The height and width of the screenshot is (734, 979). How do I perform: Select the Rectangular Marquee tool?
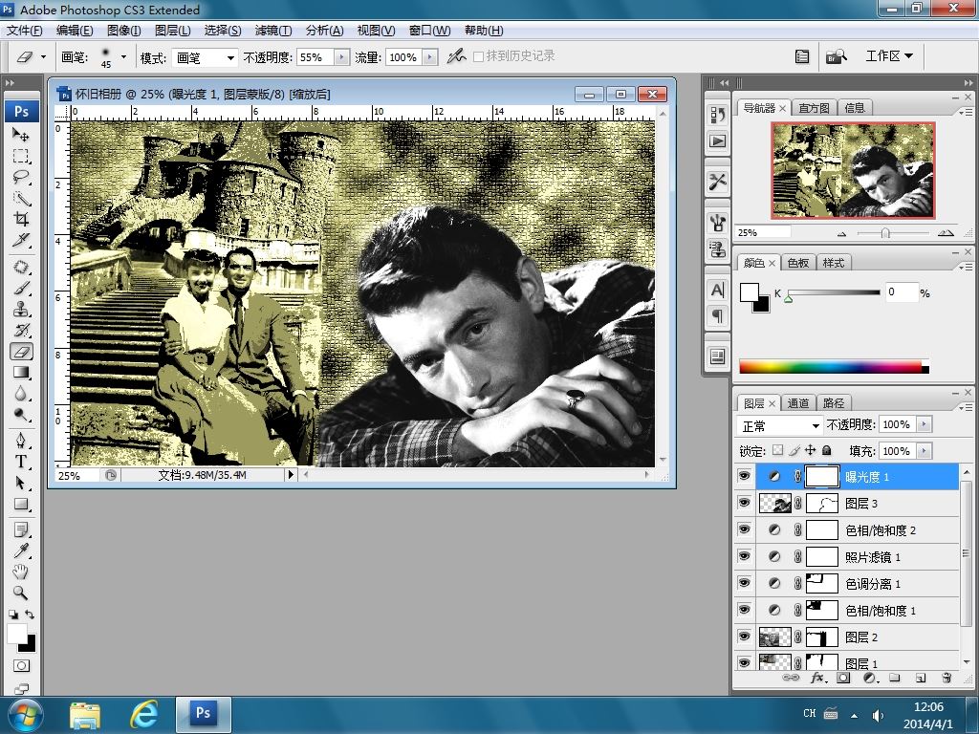pyautogui.click(x=21, y=156)
